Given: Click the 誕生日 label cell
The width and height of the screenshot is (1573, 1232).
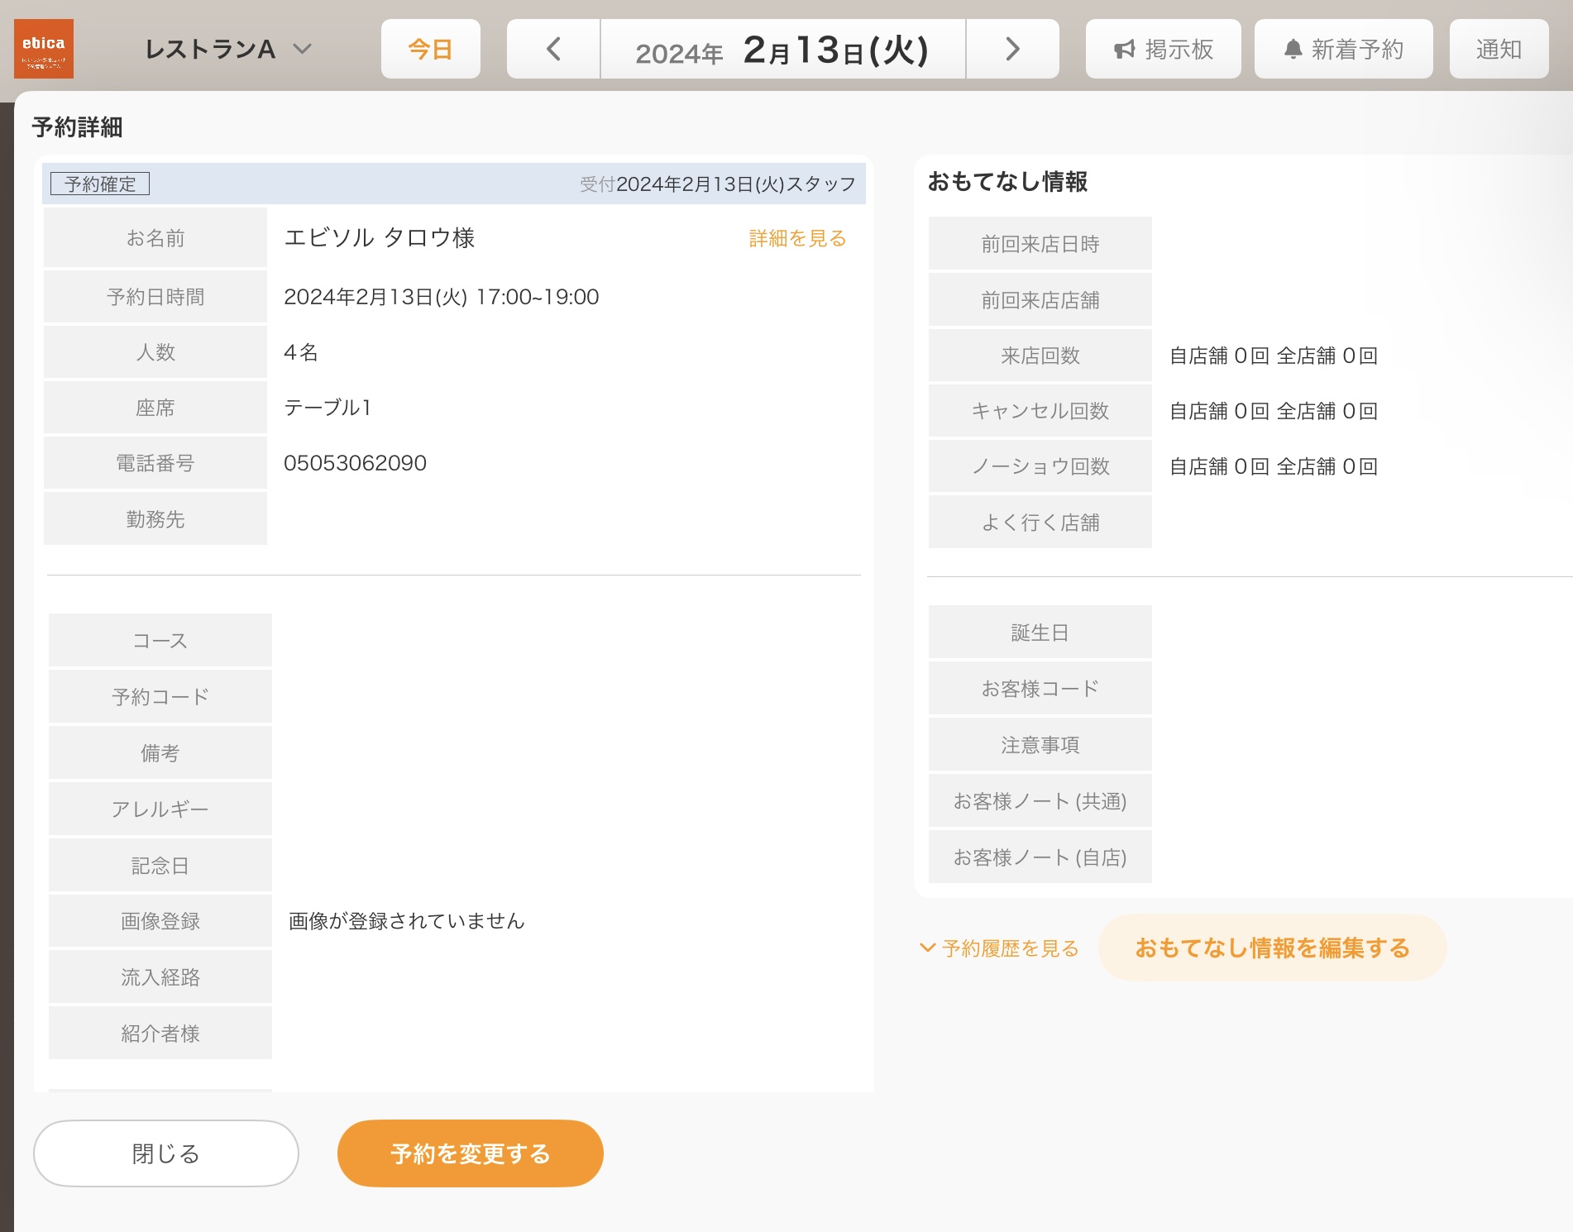Looking at the screenshot, I should [1040, 633].
